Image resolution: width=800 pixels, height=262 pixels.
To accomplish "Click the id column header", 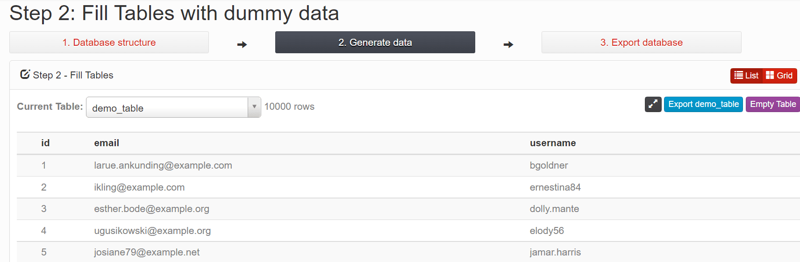I will pyautogui.click(x=45, y=143).
